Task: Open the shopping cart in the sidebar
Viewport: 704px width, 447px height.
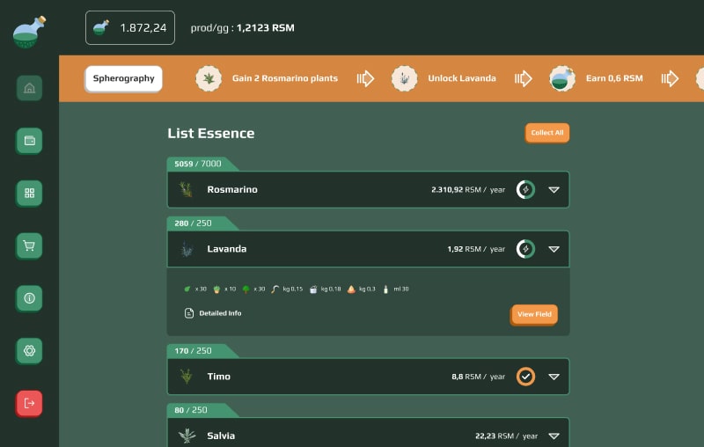Action: tap(29, 246)
